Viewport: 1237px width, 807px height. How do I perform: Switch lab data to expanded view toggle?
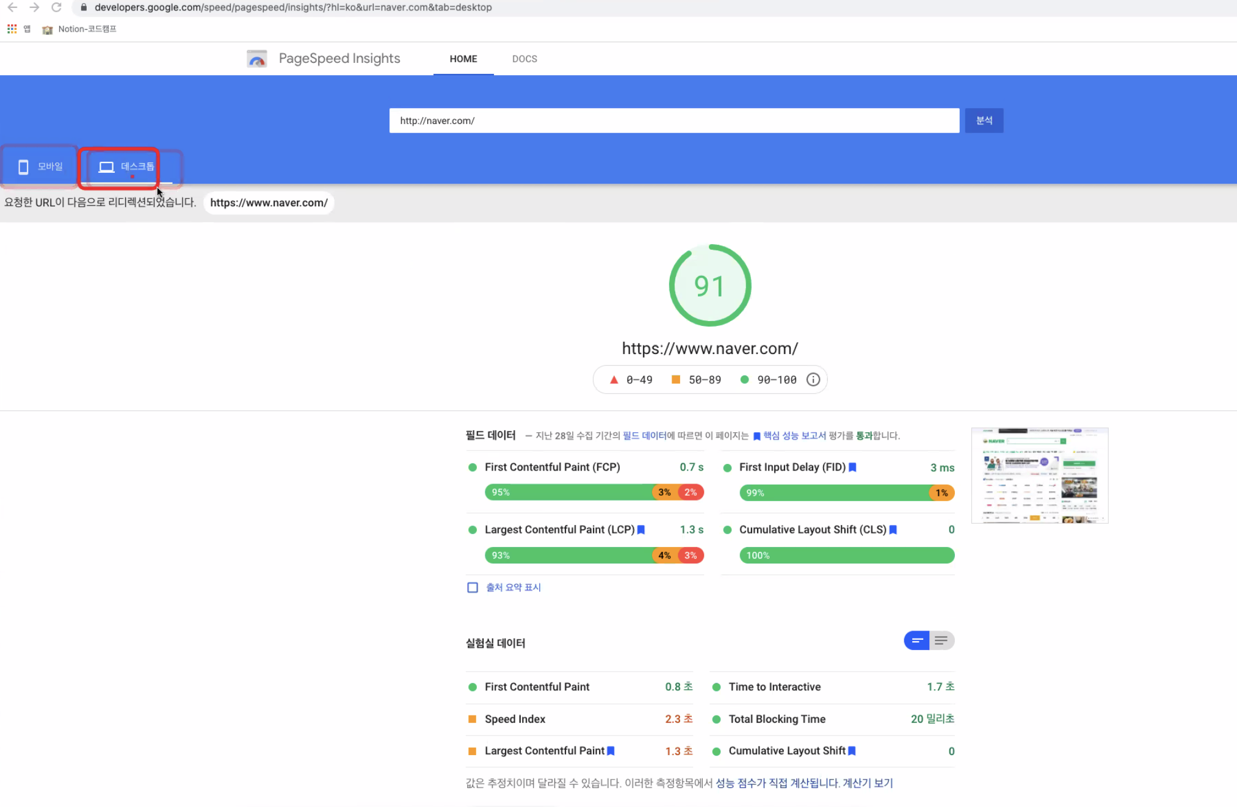(x=941, y=640)
